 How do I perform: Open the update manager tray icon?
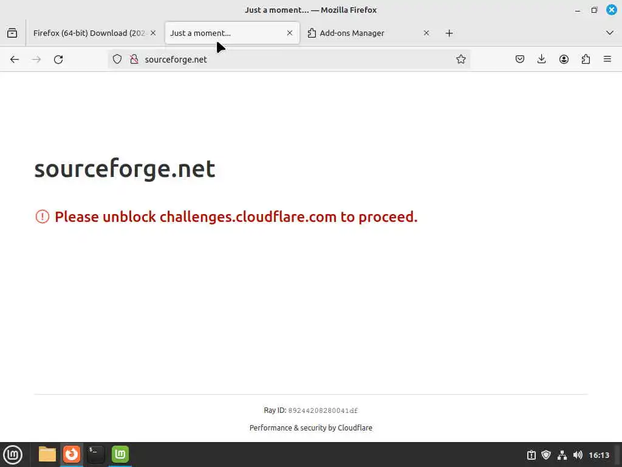click(531, 455)
